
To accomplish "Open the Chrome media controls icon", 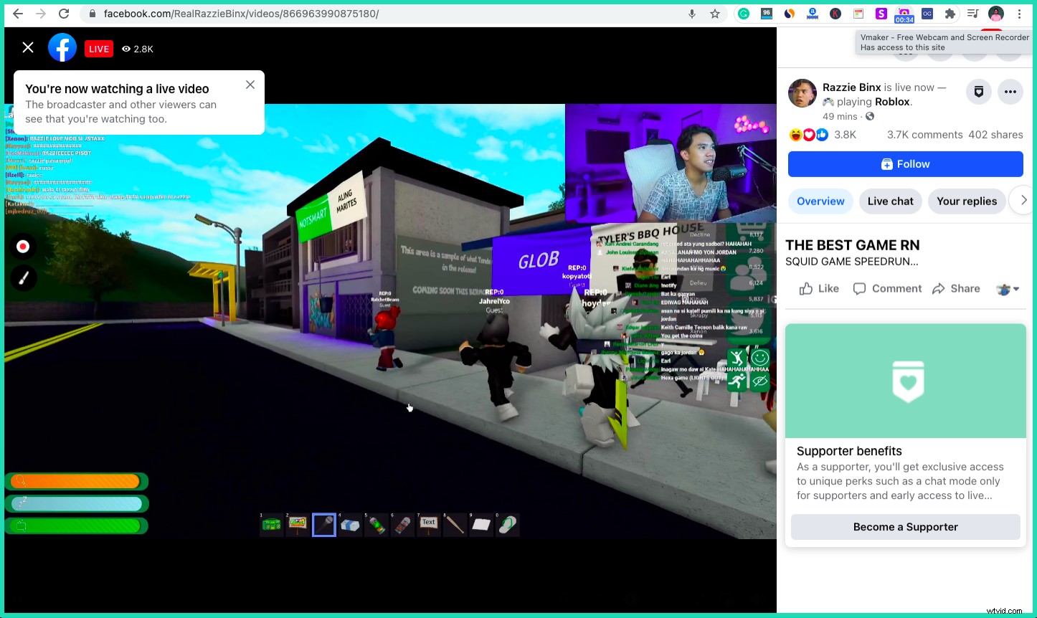I will point(972,14).
